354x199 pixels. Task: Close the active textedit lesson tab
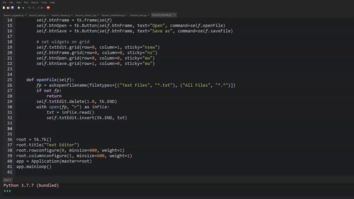175,15
